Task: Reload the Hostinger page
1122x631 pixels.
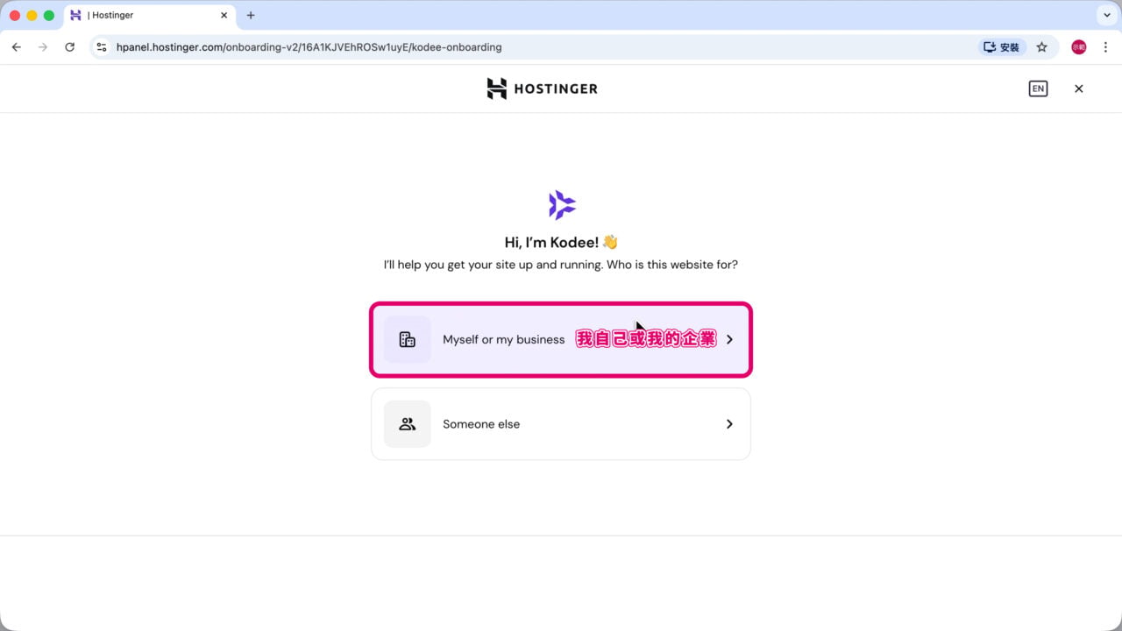Action: tap(70, 47)
